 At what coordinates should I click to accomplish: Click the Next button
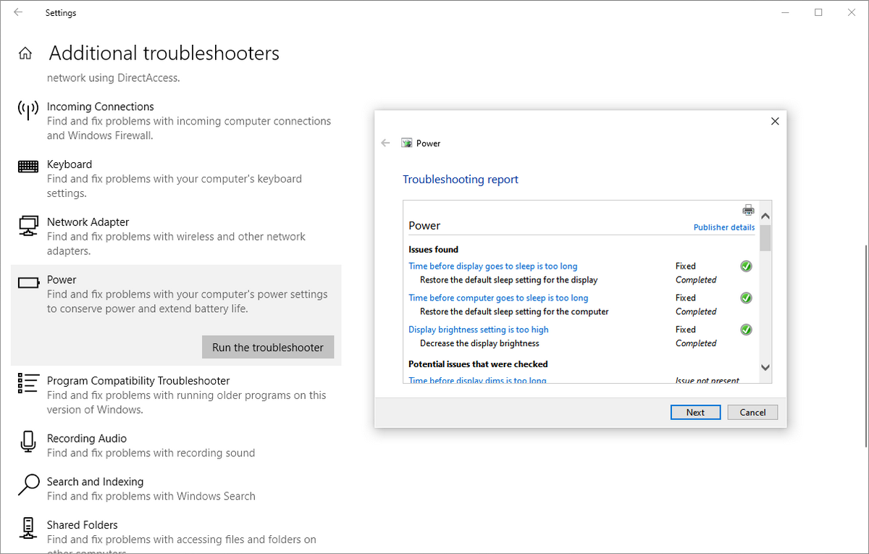695,412
